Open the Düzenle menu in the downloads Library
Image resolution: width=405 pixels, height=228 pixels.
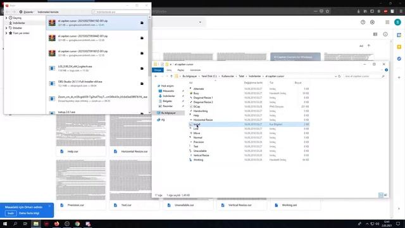pyautogui.click(x=27, y=12)
